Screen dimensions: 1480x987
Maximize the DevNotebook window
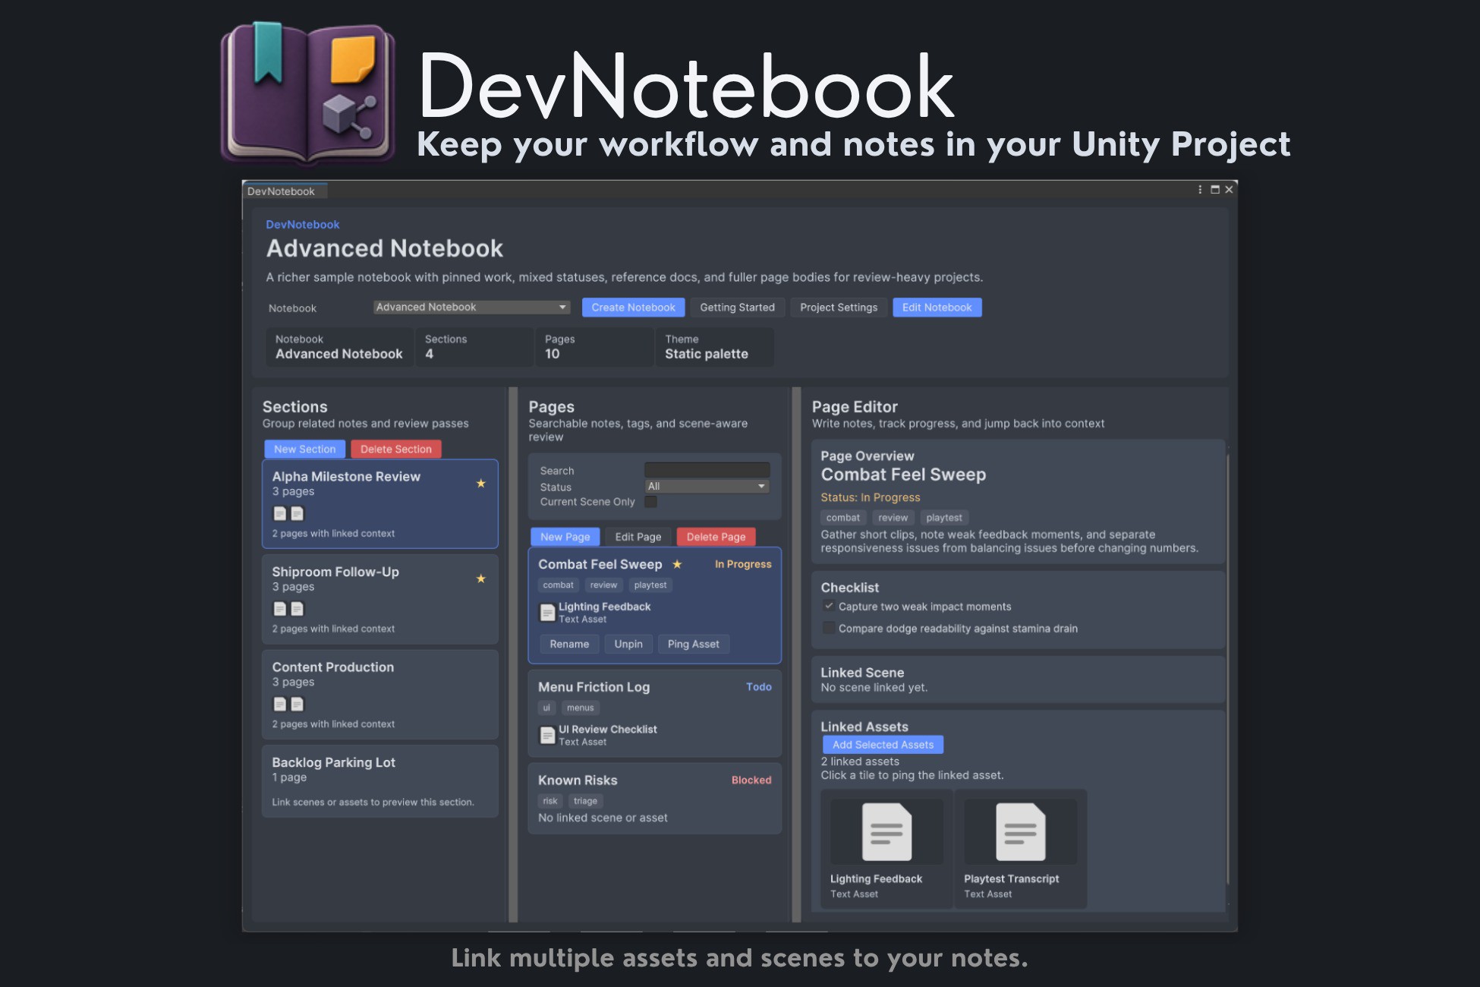1215,190
